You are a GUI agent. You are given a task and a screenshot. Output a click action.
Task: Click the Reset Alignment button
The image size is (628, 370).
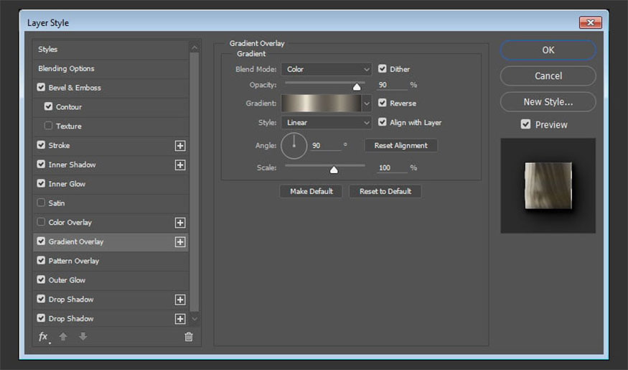[x=400, y=145]
